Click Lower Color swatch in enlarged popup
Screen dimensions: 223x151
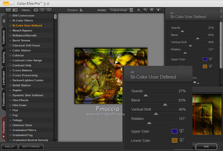pos(174,141)
